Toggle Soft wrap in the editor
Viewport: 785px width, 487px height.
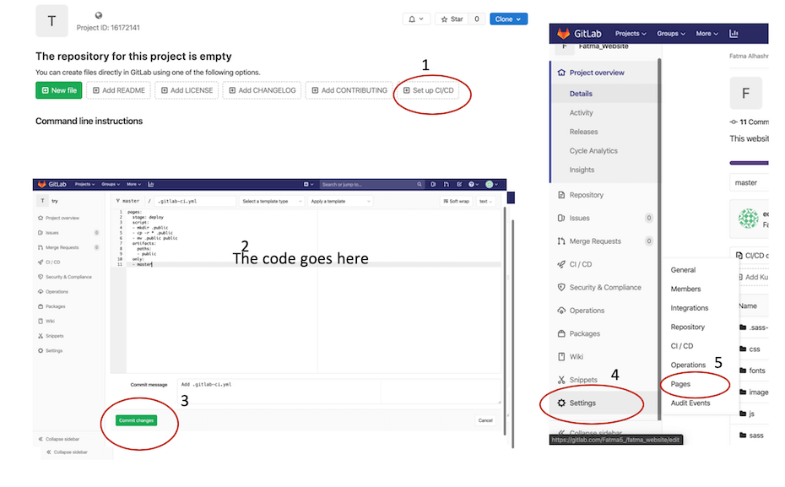tap(456, 201)
